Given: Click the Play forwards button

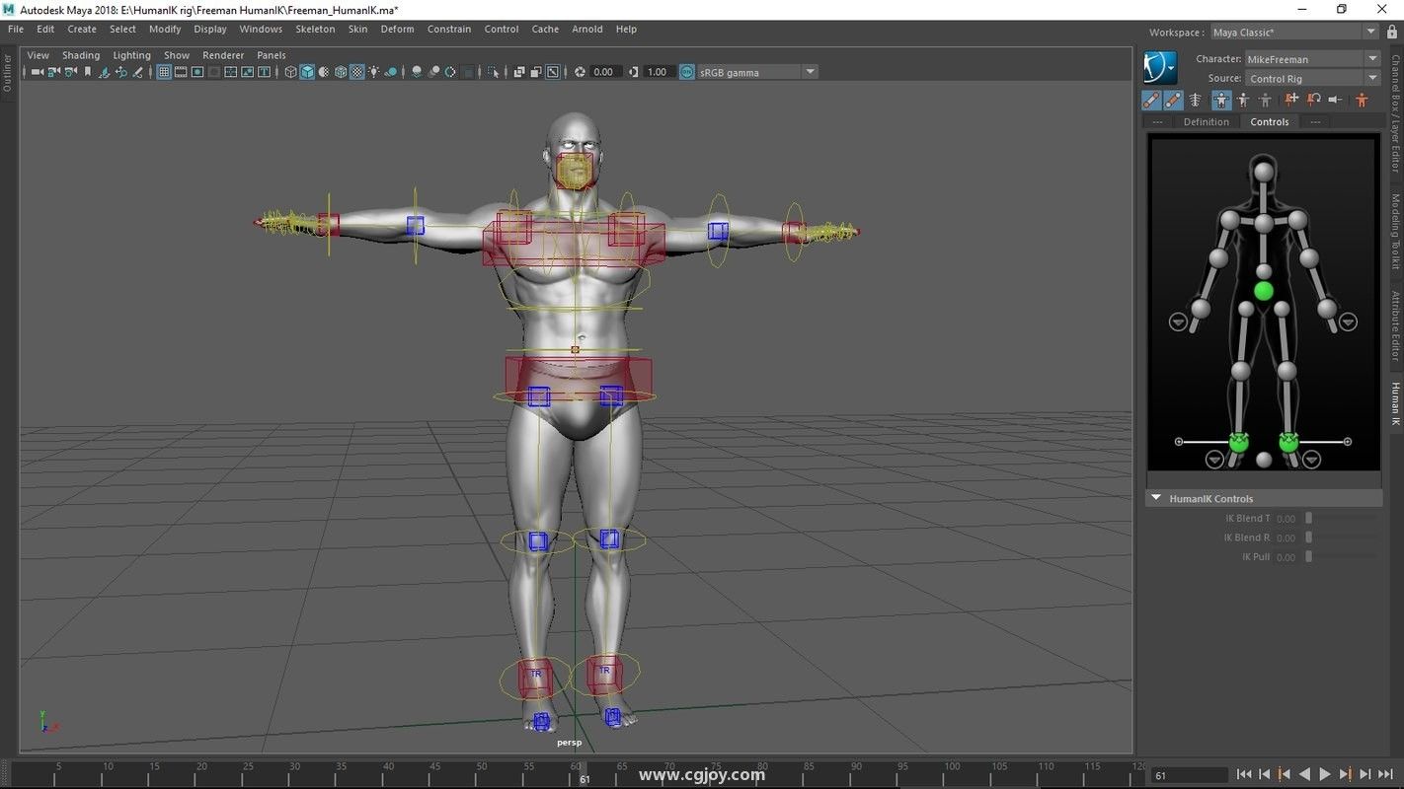Looking at the screenshot, I should click(1325, 775).
